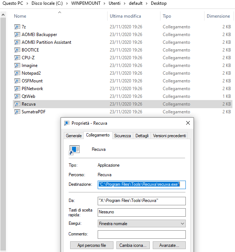The width and height of the screenshot is (235, 252).
Task: Go to Questo PC in breadcrumb
Action: [13, 3]
